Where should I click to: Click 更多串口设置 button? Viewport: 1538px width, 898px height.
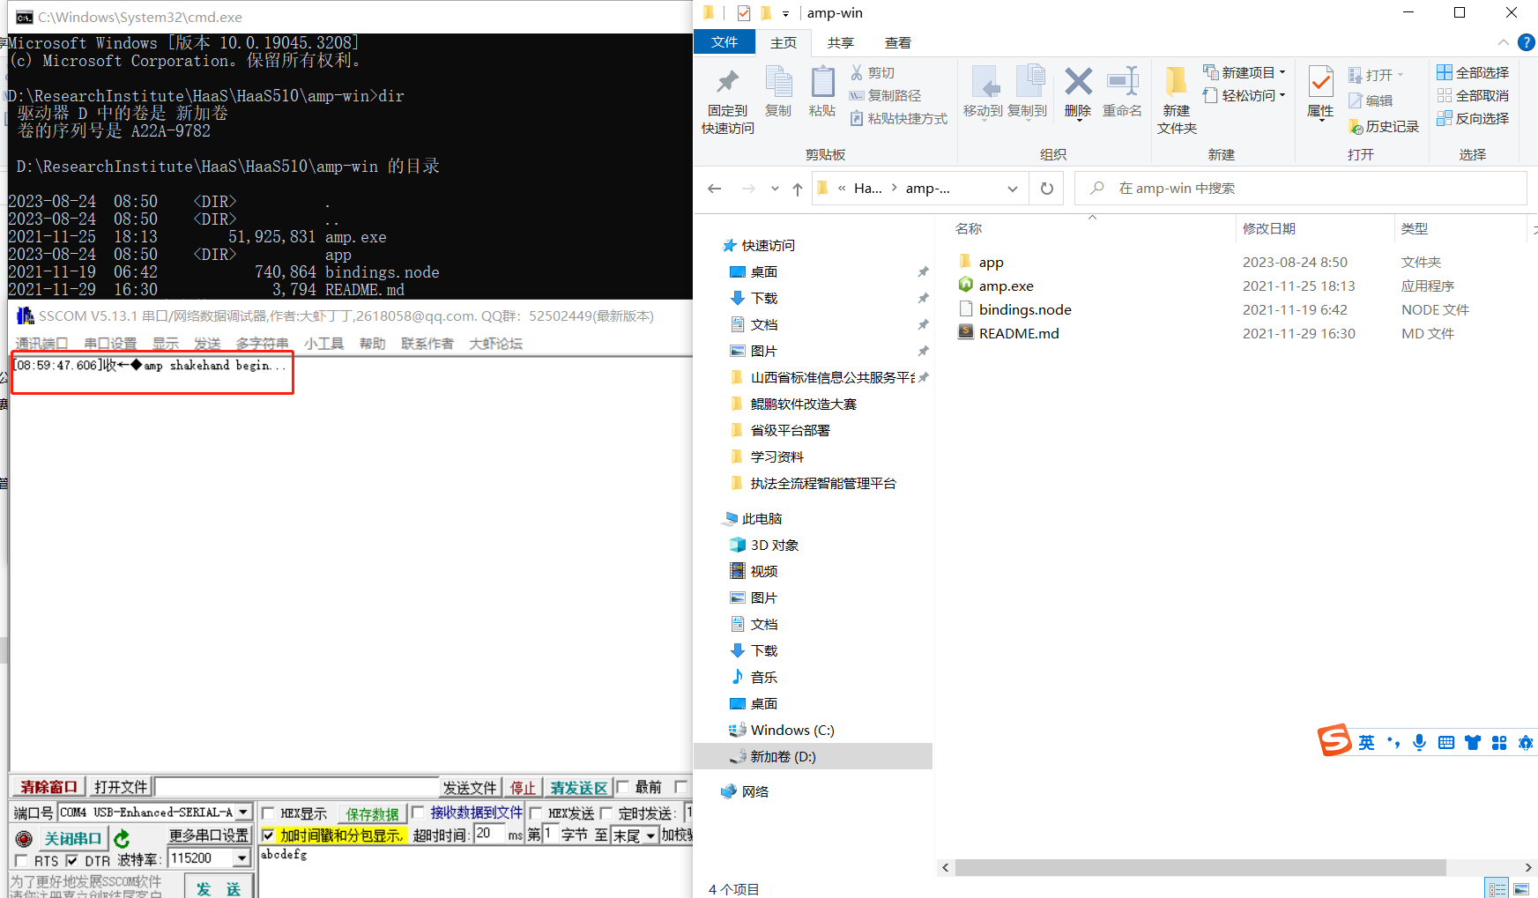209,835
